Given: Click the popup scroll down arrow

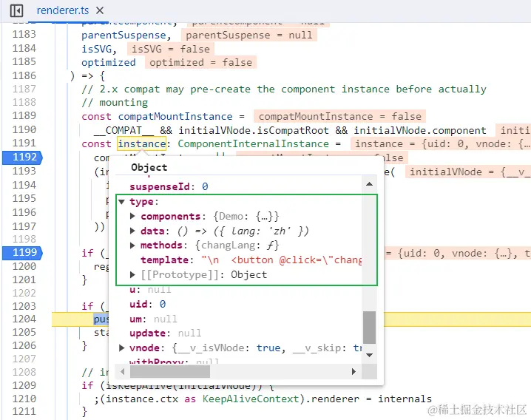Looking at the screenshot, I should coord(370,355).
